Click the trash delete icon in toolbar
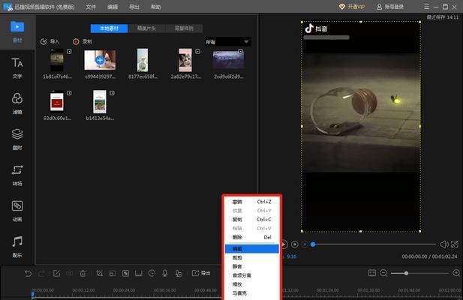Image resolution: width=463 pixels, height=300 pixels. 83,274
